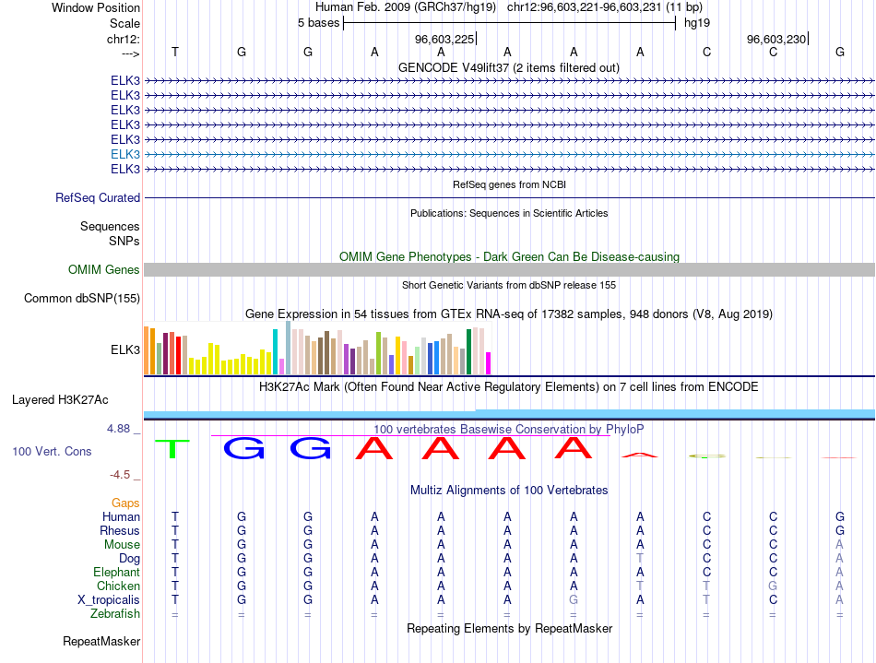The height and width of the screenshot is (663, 876).
Task: Click the green T conservation logo letter
Action: click(172, 449)
